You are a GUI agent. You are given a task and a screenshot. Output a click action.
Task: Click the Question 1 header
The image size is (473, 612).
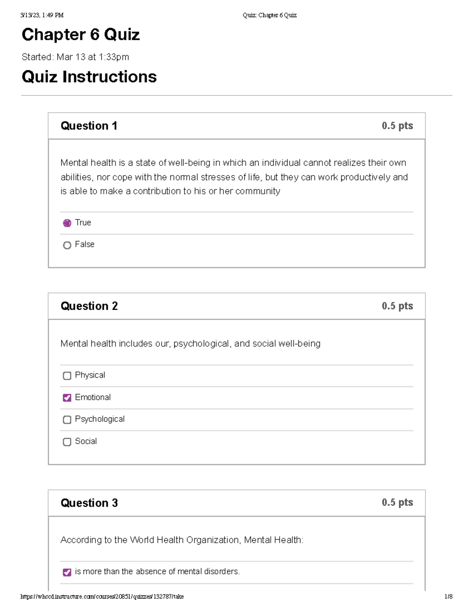click(89, 126)
